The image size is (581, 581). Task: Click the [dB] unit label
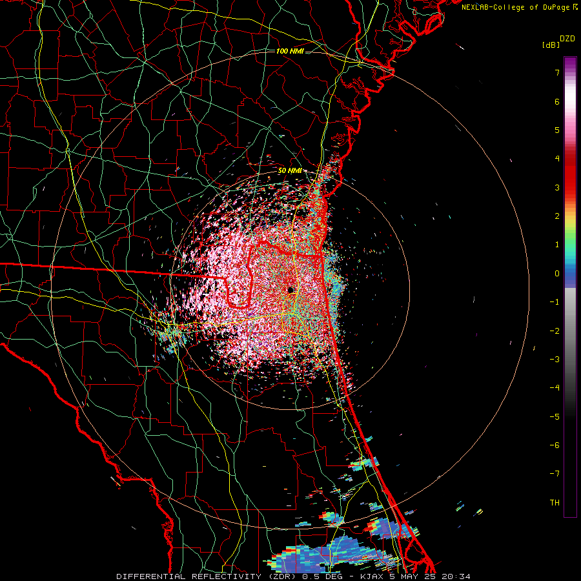tap(551, 45)
